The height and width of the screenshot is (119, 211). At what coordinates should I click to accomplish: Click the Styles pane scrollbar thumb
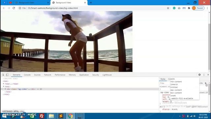[209, 89]
